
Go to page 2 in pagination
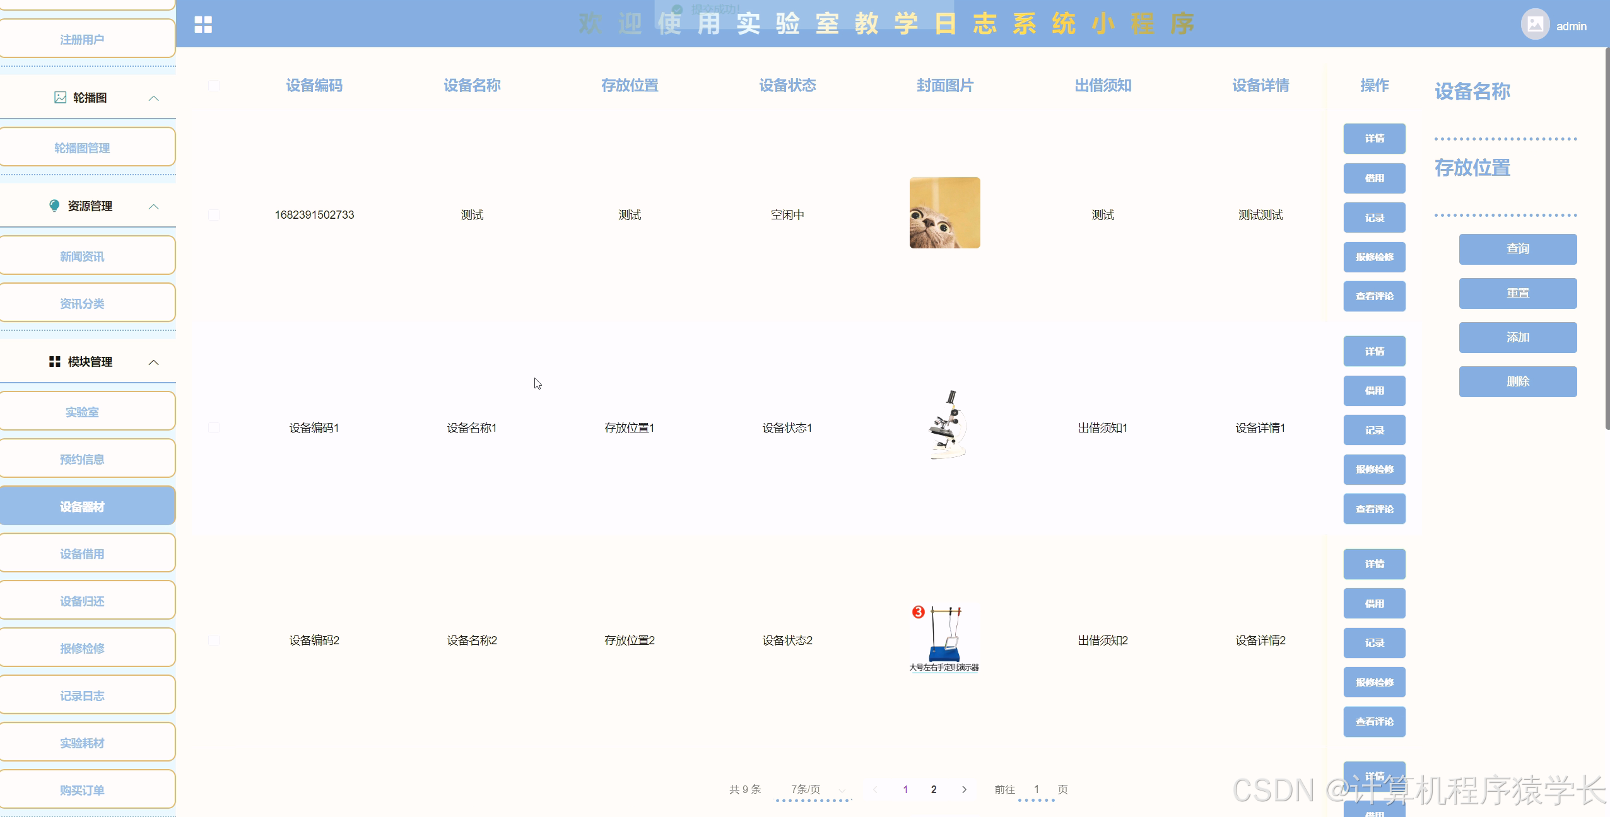pyautogui.click(x=934, y=789)
